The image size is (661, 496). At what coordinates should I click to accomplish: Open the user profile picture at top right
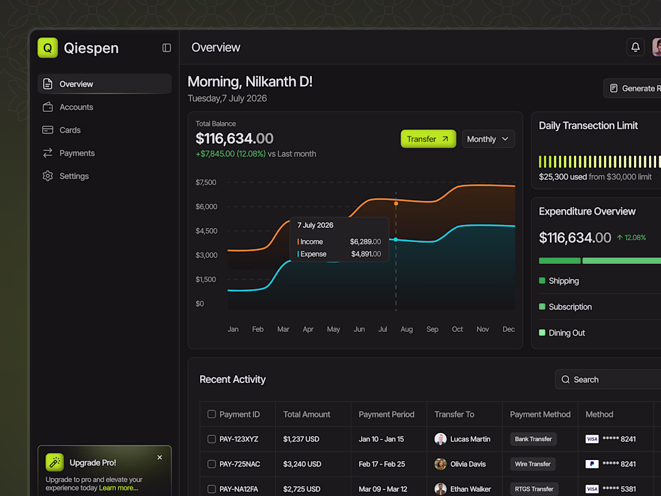pyautogui.click(x=657, y=47)
